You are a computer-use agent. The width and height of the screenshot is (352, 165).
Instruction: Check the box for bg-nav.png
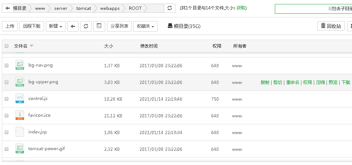coord(7,65)
